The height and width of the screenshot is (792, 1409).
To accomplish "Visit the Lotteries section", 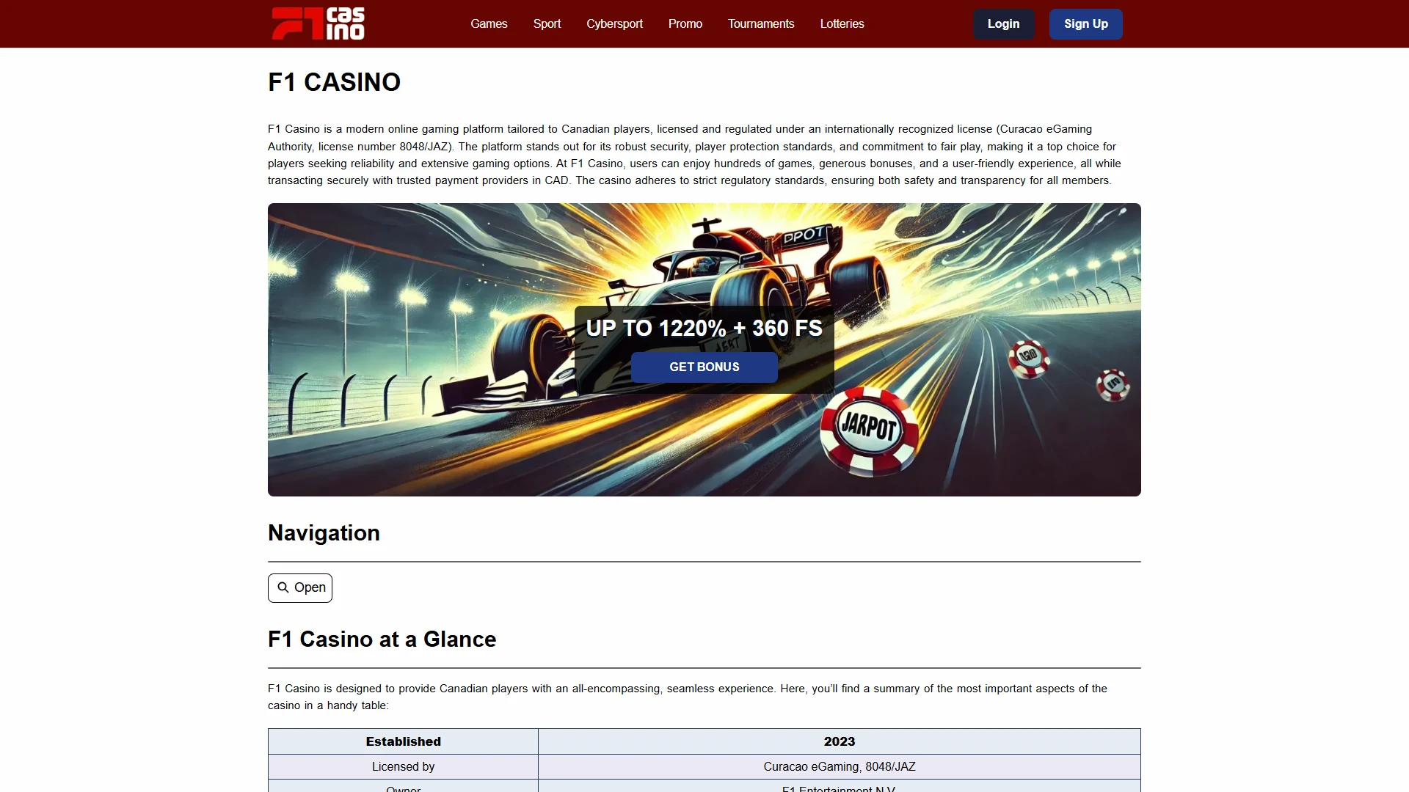I will pos(842,23).
